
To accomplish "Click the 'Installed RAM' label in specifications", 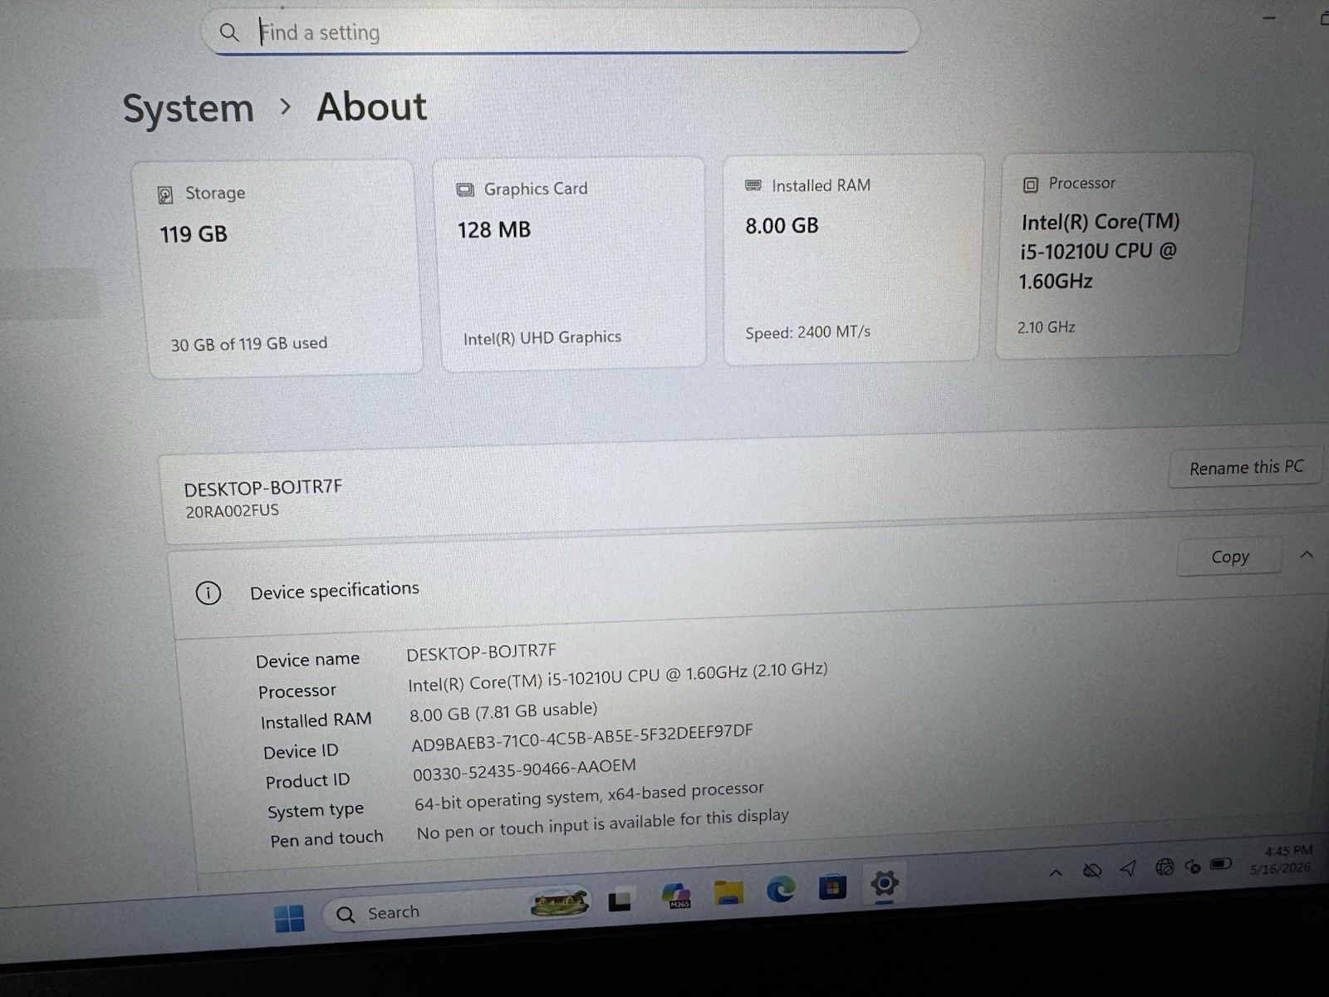I will tap(316, 720).
